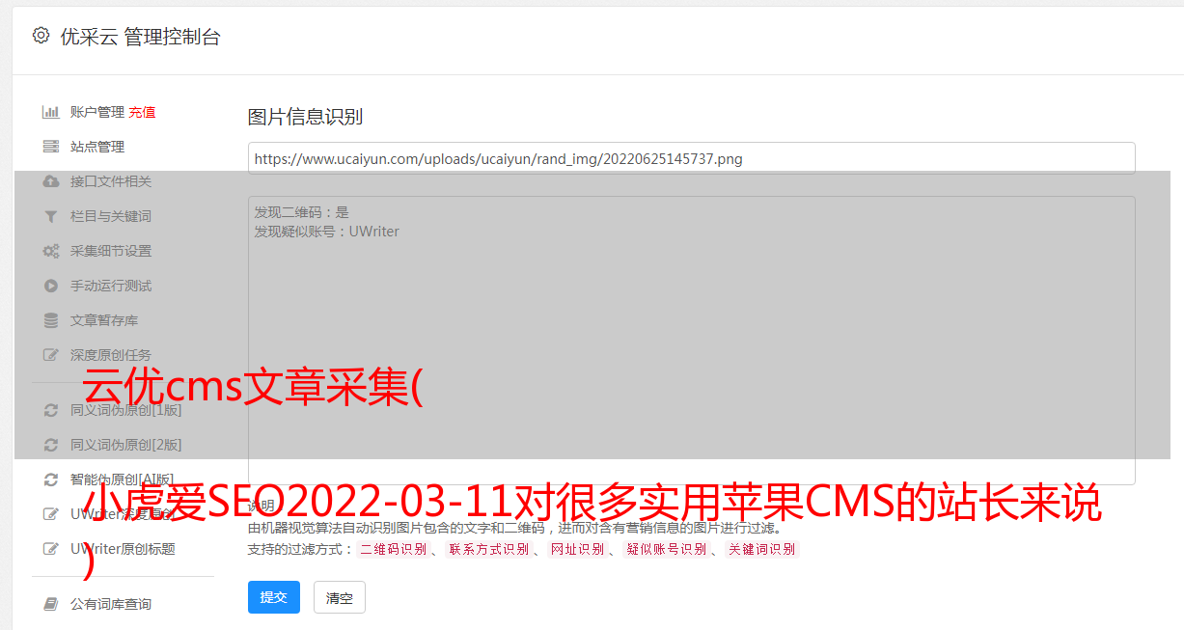Open the 充值 recharge link
This screenshot has width=1184, height=630.
click(x=142, y=112)
